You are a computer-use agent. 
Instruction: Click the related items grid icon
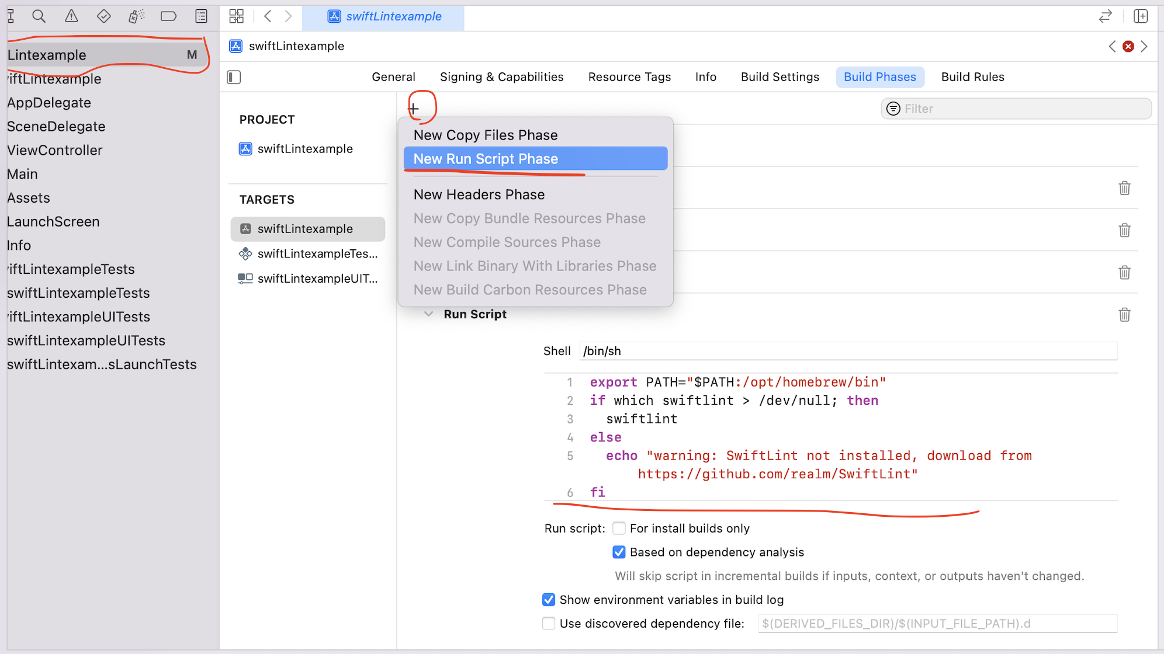pos(236,16)
